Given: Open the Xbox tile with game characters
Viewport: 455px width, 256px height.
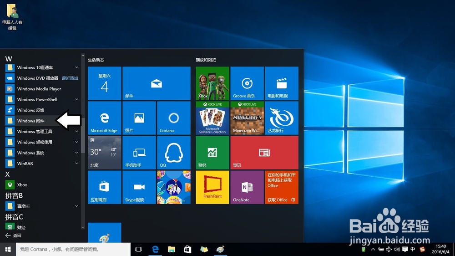Looking at the screenshot, I should click(212, 83).
